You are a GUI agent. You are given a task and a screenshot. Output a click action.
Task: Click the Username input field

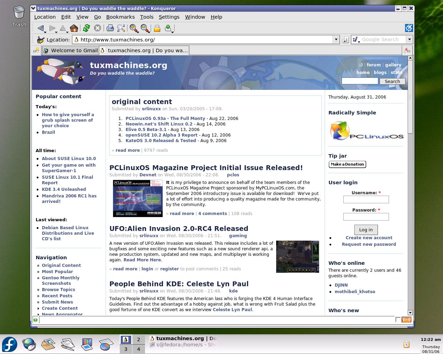366,199
